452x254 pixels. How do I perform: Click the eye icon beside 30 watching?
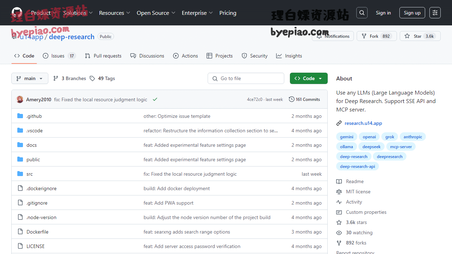pyautogui.click(x=339, y=232)
